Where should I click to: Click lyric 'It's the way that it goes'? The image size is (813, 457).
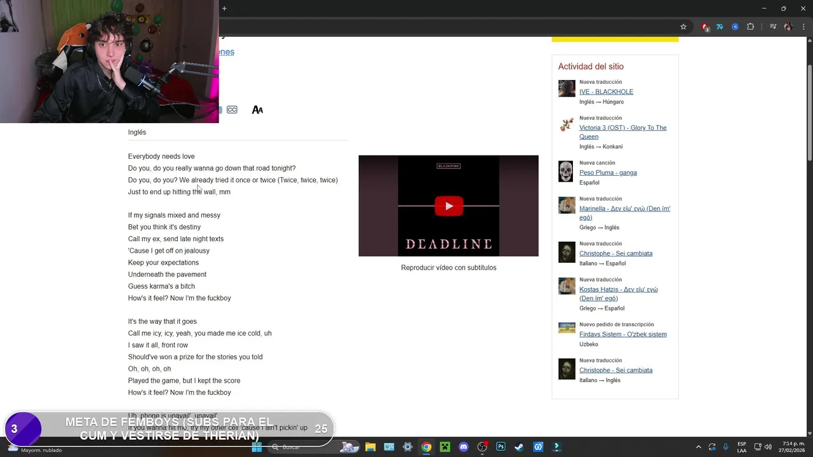(162, 322)
